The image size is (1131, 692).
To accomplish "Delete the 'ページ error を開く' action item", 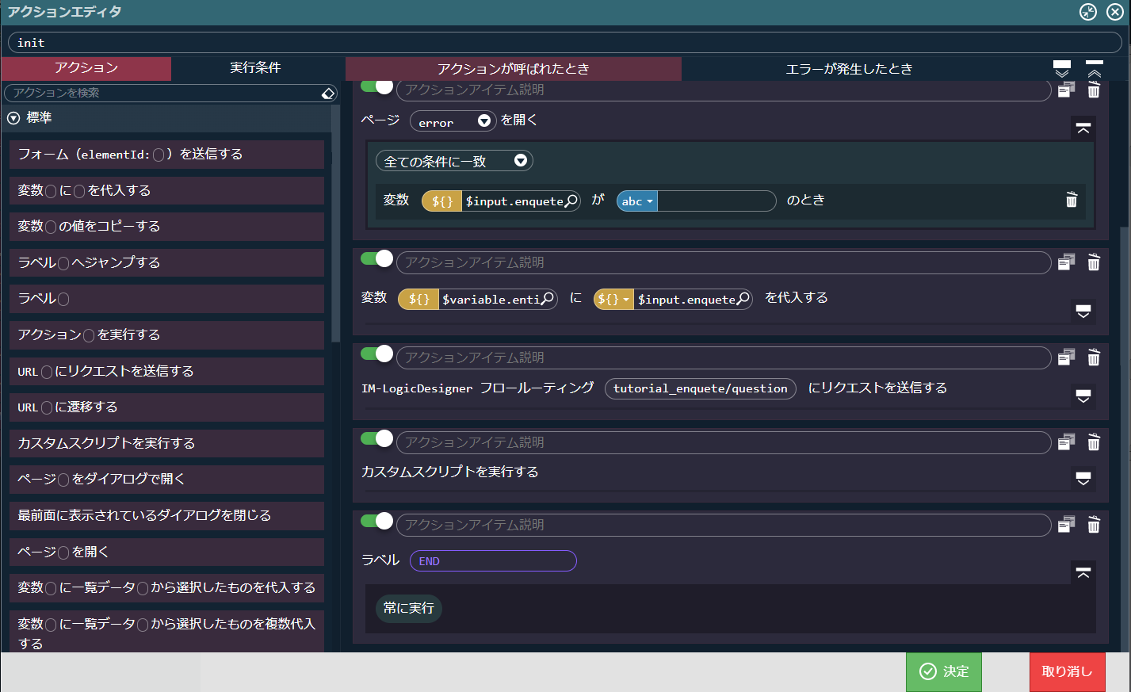I will [1094, 90].
